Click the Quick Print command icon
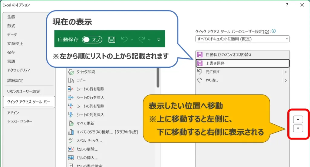The width and height of the screenshot is (310, 167). (x=71, y=72)
